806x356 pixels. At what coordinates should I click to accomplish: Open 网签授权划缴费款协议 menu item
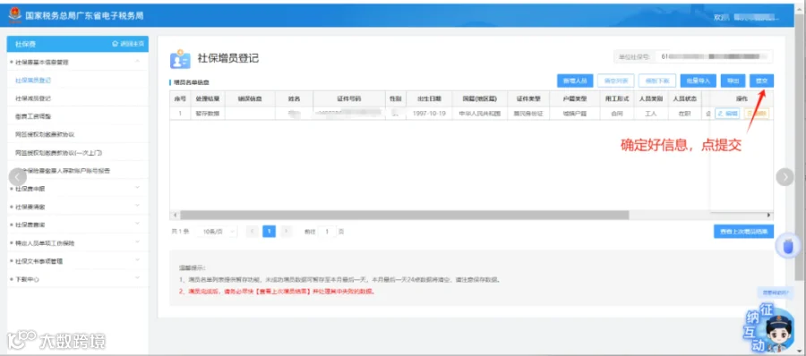46,134
